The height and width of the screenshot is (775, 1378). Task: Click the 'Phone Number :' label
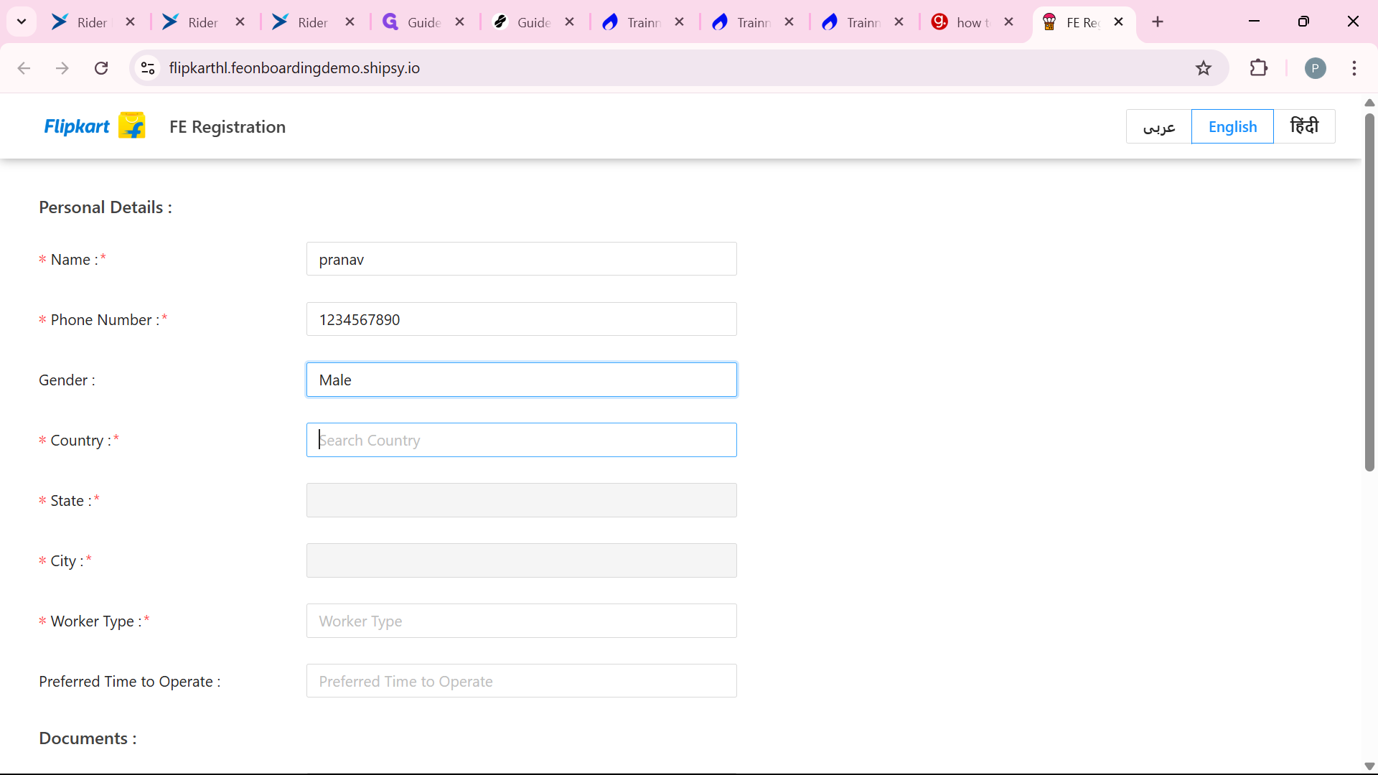click(105, 320)
